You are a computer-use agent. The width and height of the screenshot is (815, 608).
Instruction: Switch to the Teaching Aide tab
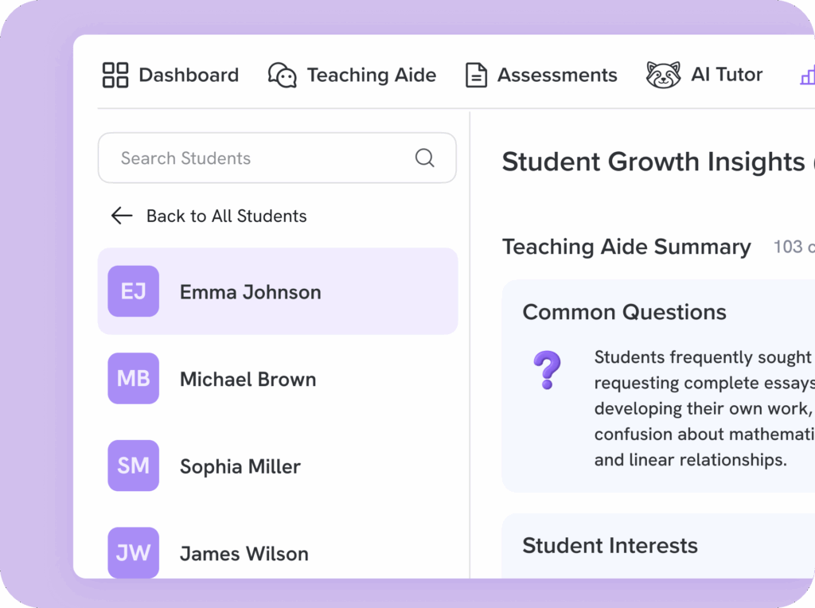371,75
